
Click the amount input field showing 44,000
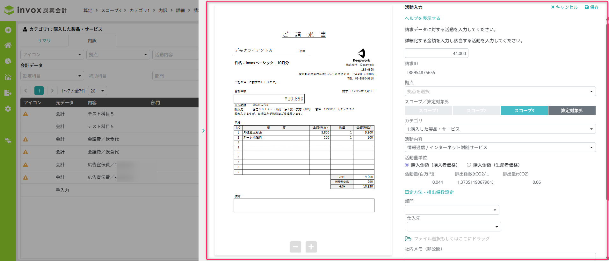(x=436, y=53)
